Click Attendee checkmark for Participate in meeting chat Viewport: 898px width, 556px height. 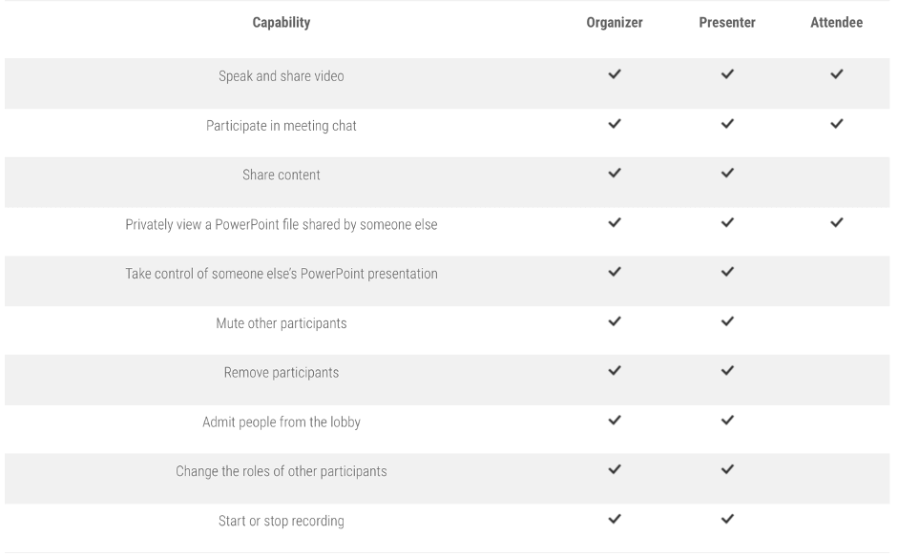[x=837, y=123]
